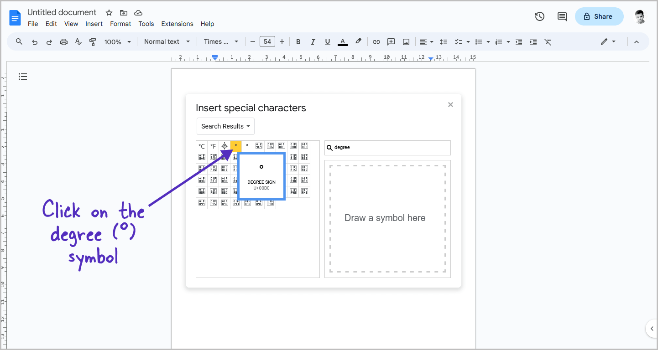658x350 pixels.
Task: Click the degree search input field
Action: click(x=387, y=148)
